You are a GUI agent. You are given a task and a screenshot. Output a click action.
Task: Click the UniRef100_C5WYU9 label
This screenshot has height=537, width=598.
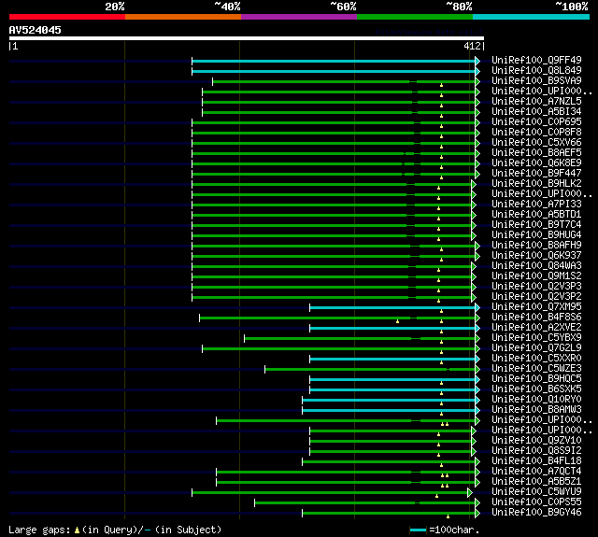pos(536,492)
